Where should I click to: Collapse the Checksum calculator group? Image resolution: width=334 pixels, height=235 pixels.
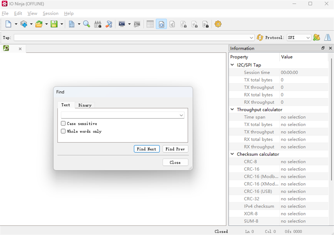pos(233,154)
